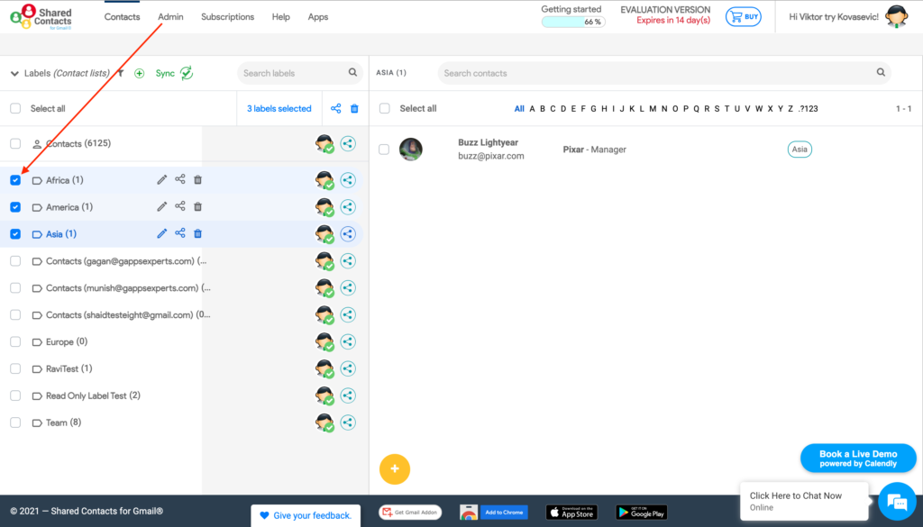Click the Sync labels icon
The height and width of the screenshot is (527, 923).
187,73
